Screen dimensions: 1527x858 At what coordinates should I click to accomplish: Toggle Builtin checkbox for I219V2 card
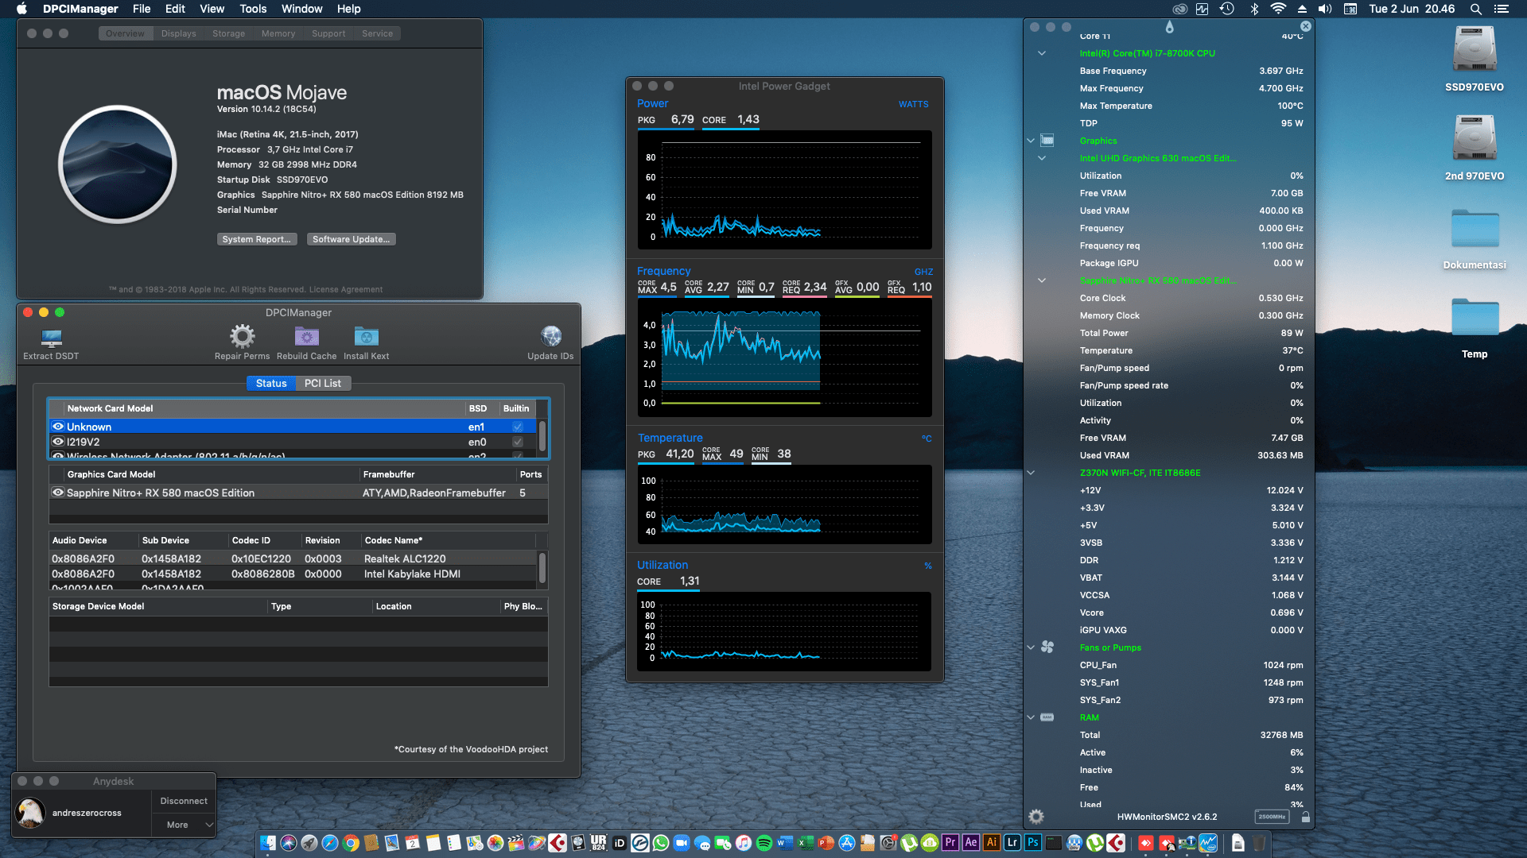pyautogui.click(x=518, y=442)
